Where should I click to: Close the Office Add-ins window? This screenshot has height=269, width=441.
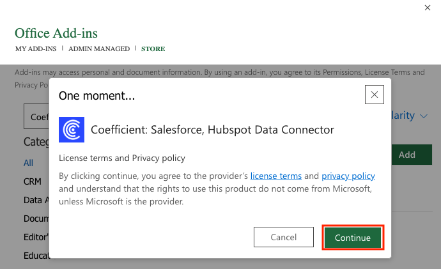pyautogui.click(x=428, y=8)
